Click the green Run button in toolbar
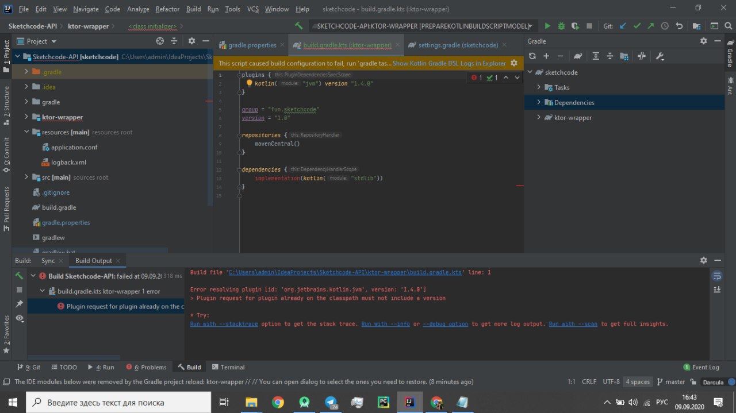This screenshot has width=736, height=413. 547,26
